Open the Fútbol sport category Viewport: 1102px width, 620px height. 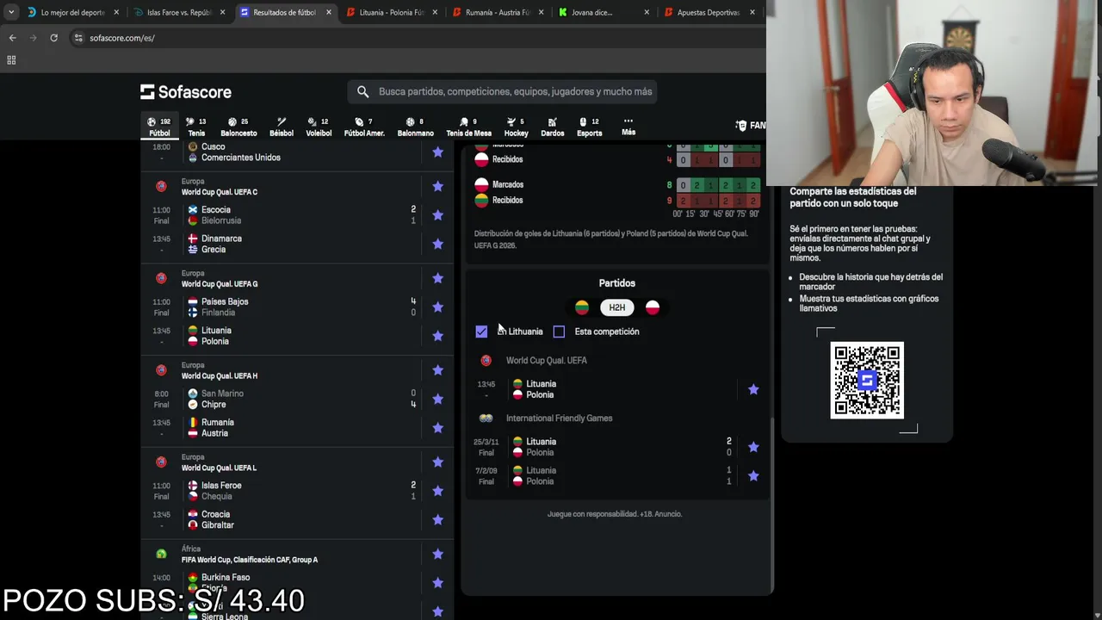pos(159,127)
